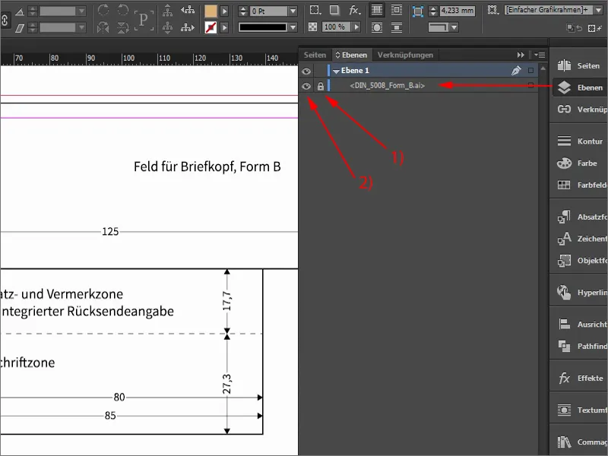Click the stroke swatch with red slash
Viewport: 608px width, 456px height.
point(211,27)
